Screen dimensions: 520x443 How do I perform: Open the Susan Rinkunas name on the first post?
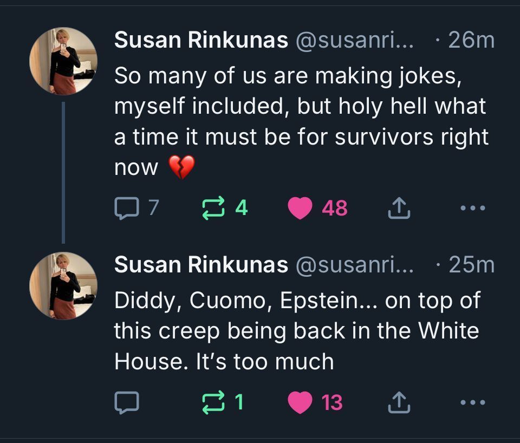pyautogui.click(x=201, y=40)
